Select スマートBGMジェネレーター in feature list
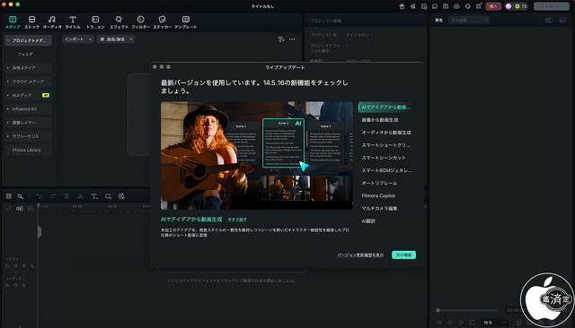Viewport: 575px width, 328px height. coord(386,170)
